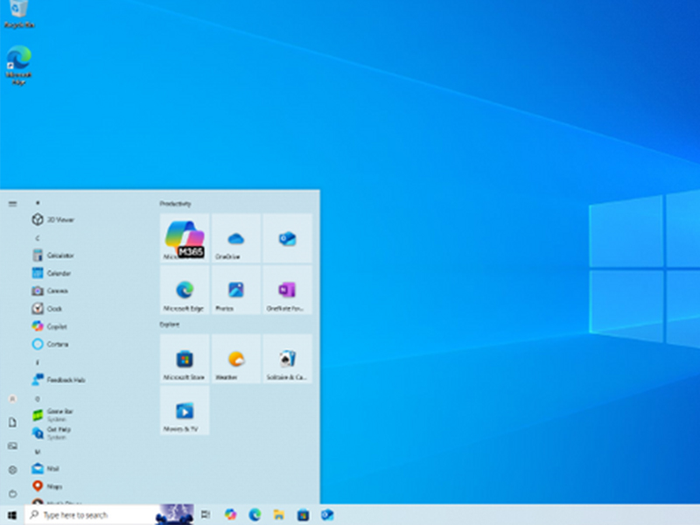Open the Microsoft Store tile
The width and height of the screenshot is (700, 525).
click(x=185, y=359)
